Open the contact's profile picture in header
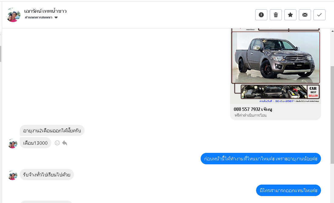This screenshot has height=203, width=334. [x=13, y=15]
